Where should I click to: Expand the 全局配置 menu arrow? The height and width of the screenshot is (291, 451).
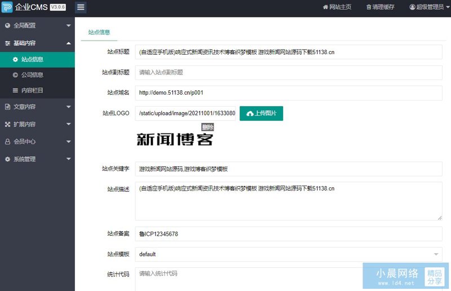point(68,25)
